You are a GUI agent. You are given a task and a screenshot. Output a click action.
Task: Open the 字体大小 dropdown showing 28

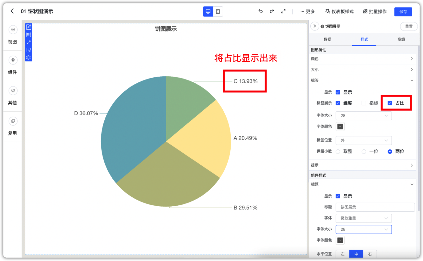pos(363,115)
